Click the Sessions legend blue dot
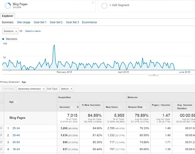The image size is (195, 154). point(3,39)
